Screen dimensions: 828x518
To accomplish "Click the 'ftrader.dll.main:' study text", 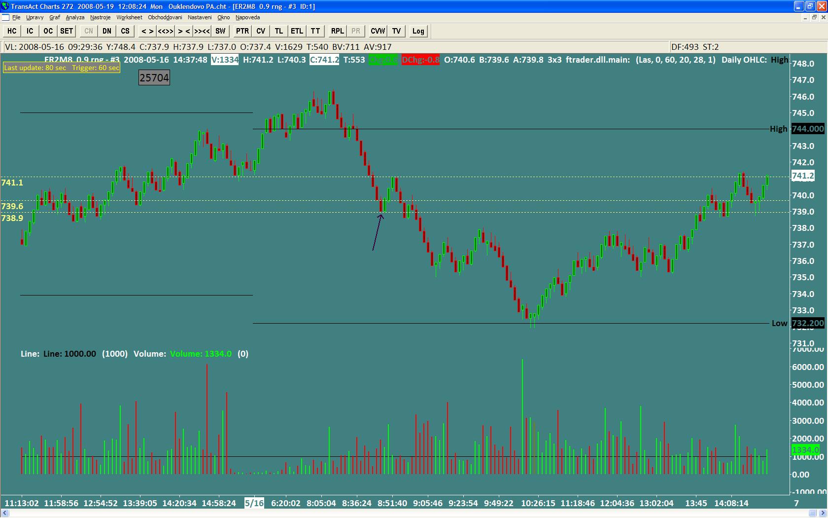I will [x=598, y=60].
